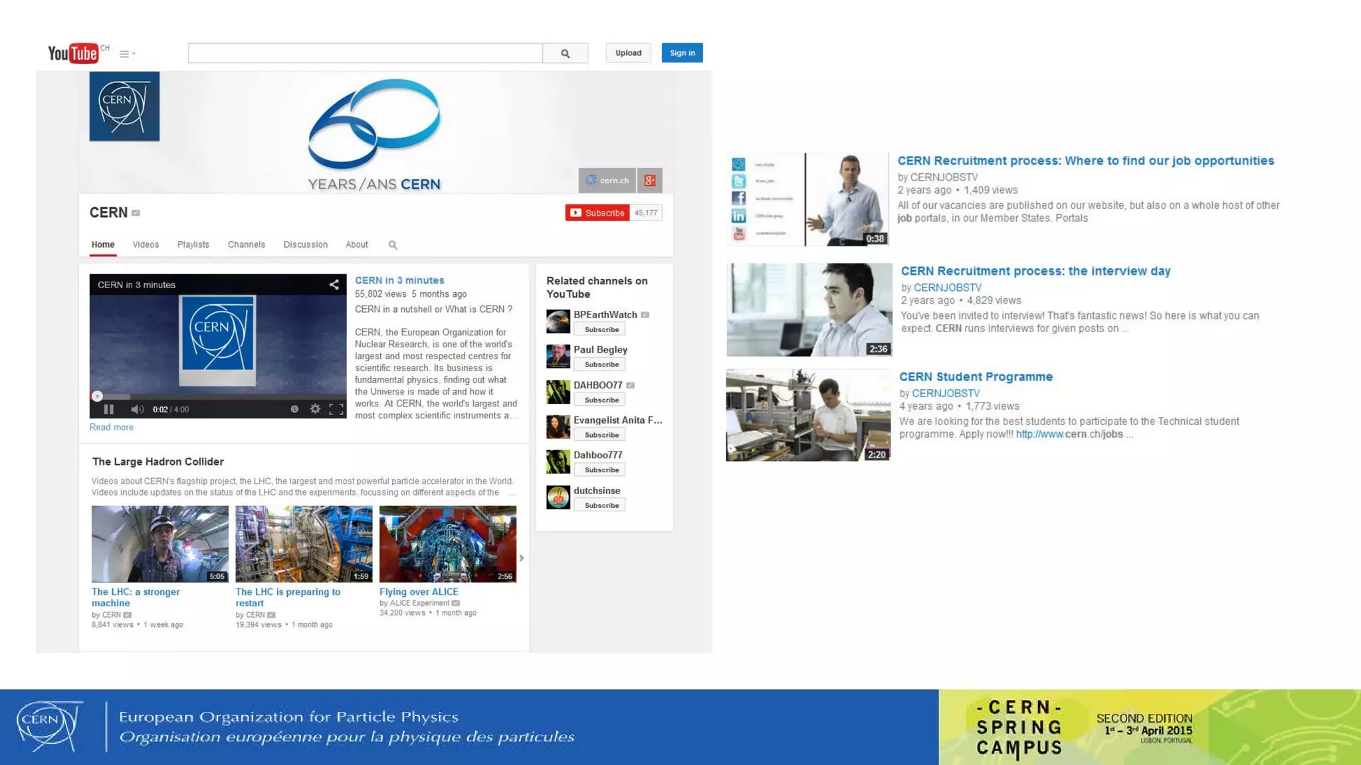Open the guide menu hamburger dropdown
The width and height of the screenshot is (1361, 765).
[127, 54]
